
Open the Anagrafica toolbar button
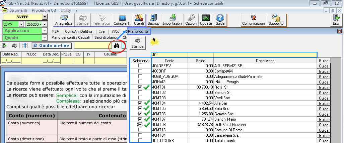[64, 20]
